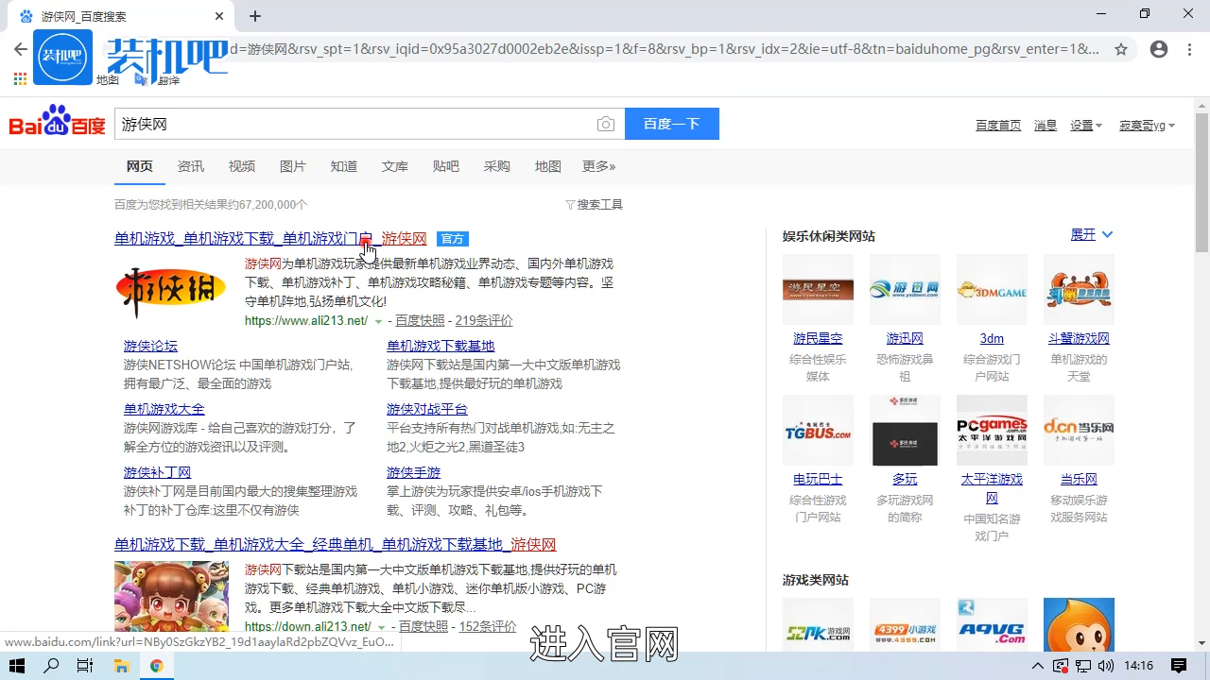The width and height of the screenshot is (1210, 680).
Task: Bookmark this page with star icon
Action: (1121, 49)
